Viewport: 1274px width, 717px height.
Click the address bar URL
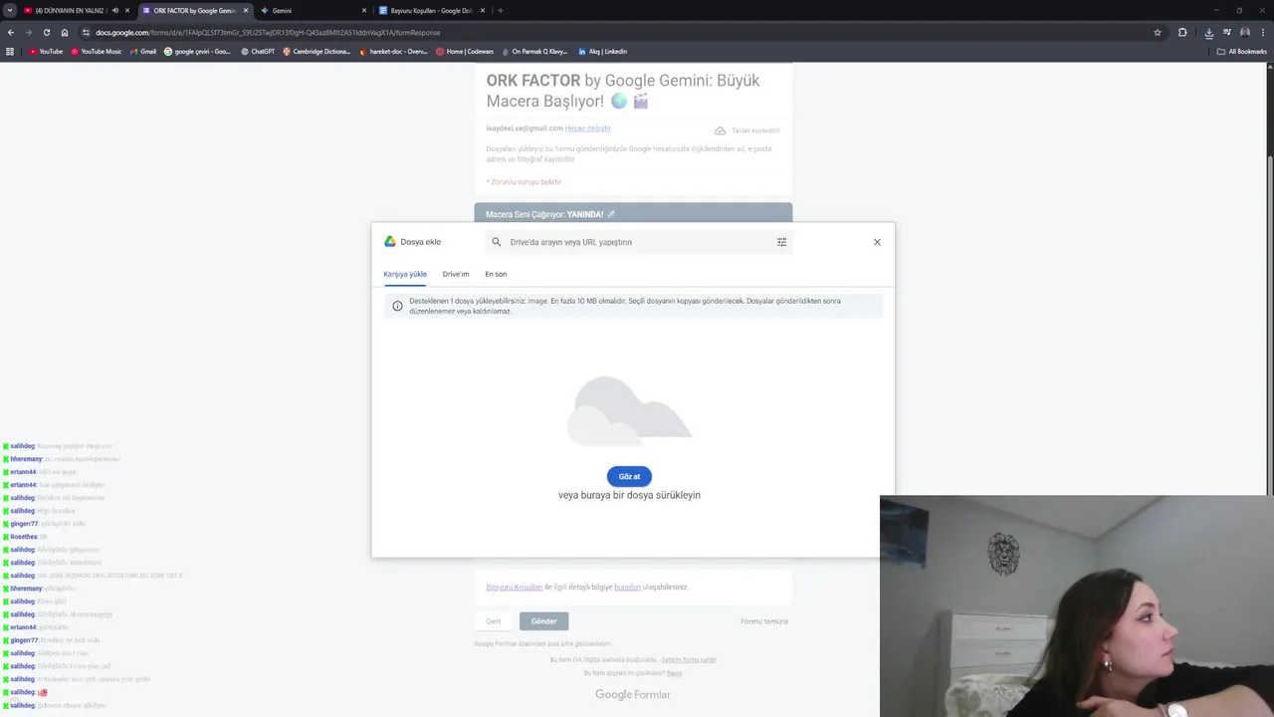268,32
